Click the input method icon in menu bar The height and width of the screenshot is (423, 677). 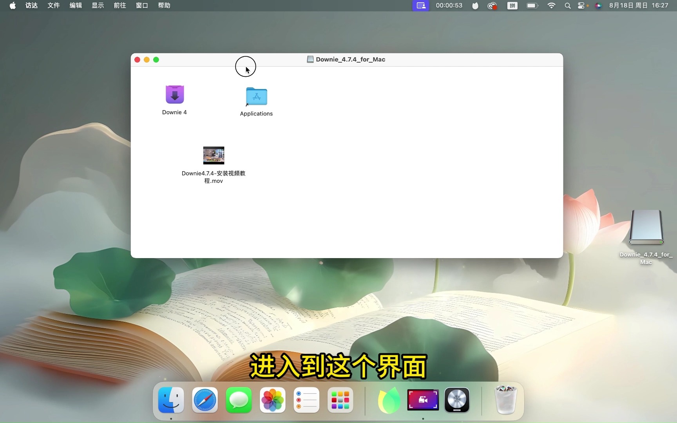(x=512, y=5)
